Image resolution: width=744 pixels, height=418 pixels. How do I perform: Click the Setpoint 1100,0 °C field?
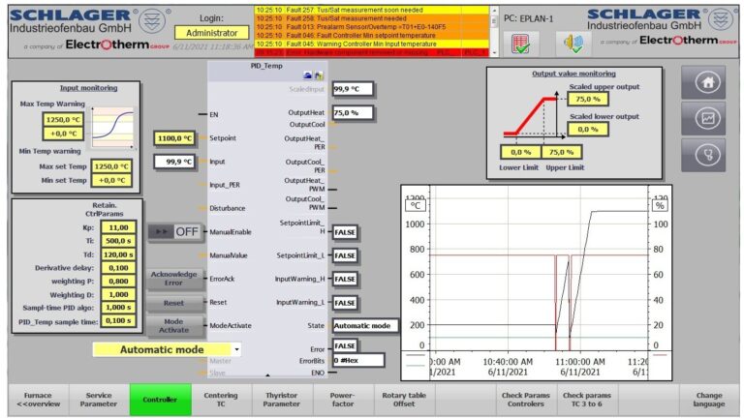point(174,138)
